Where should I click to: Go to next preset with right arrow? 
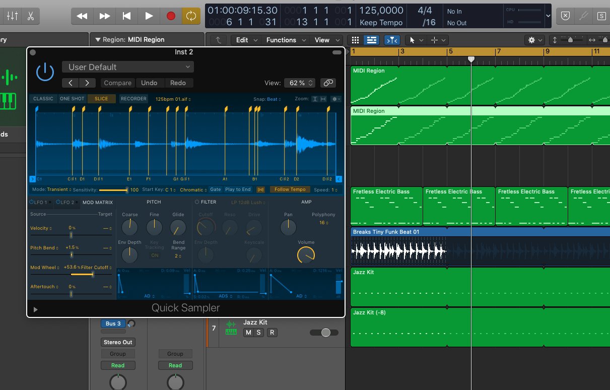87,83
